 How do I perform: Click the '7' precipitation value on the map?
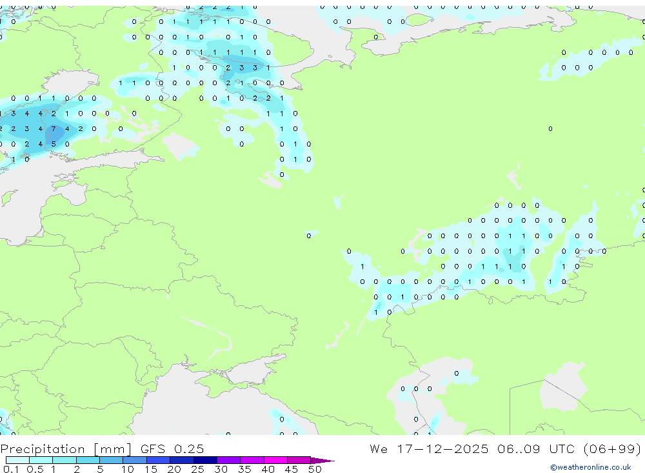pos(54,129)
